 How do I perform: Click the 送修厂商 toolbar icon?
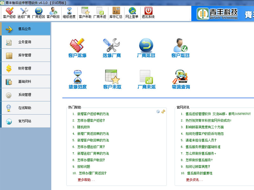click(x=24, y=13)
